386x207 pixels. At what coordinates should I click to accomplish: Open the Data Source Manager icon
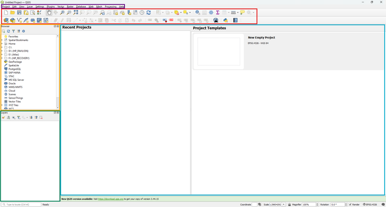click(6, 20)
